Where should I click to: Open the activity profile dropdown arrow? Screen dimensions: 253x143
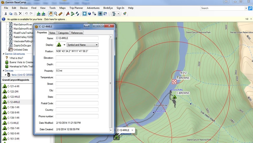click(118, 14)
